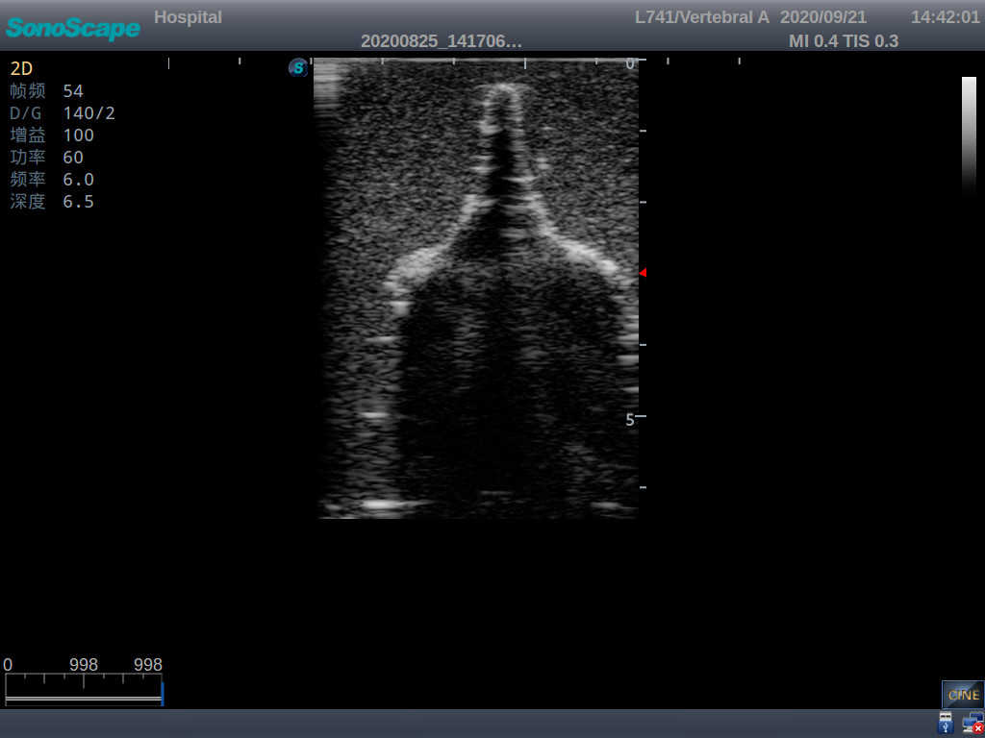Image resolution: width=985 pixels, height=738 pixels.
Task: Click the 增益 gain value of 100
Action: click(x=78, y=135)
